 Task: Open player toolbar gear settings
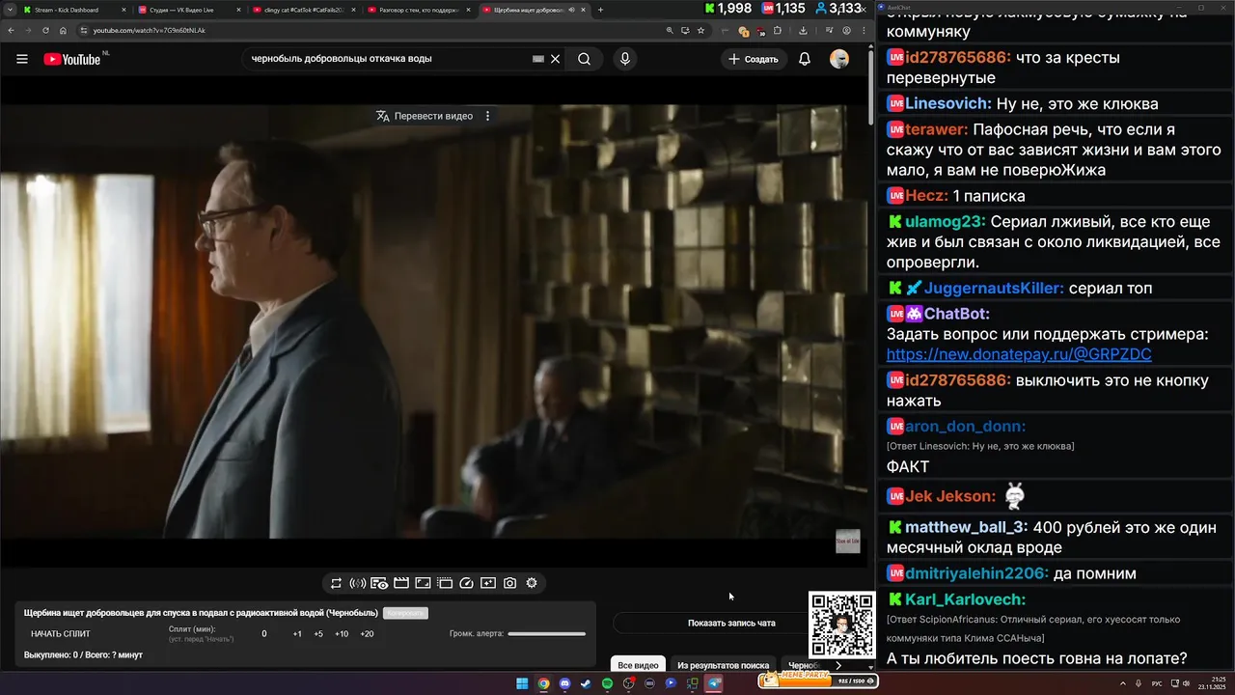(x=532, y=583)
